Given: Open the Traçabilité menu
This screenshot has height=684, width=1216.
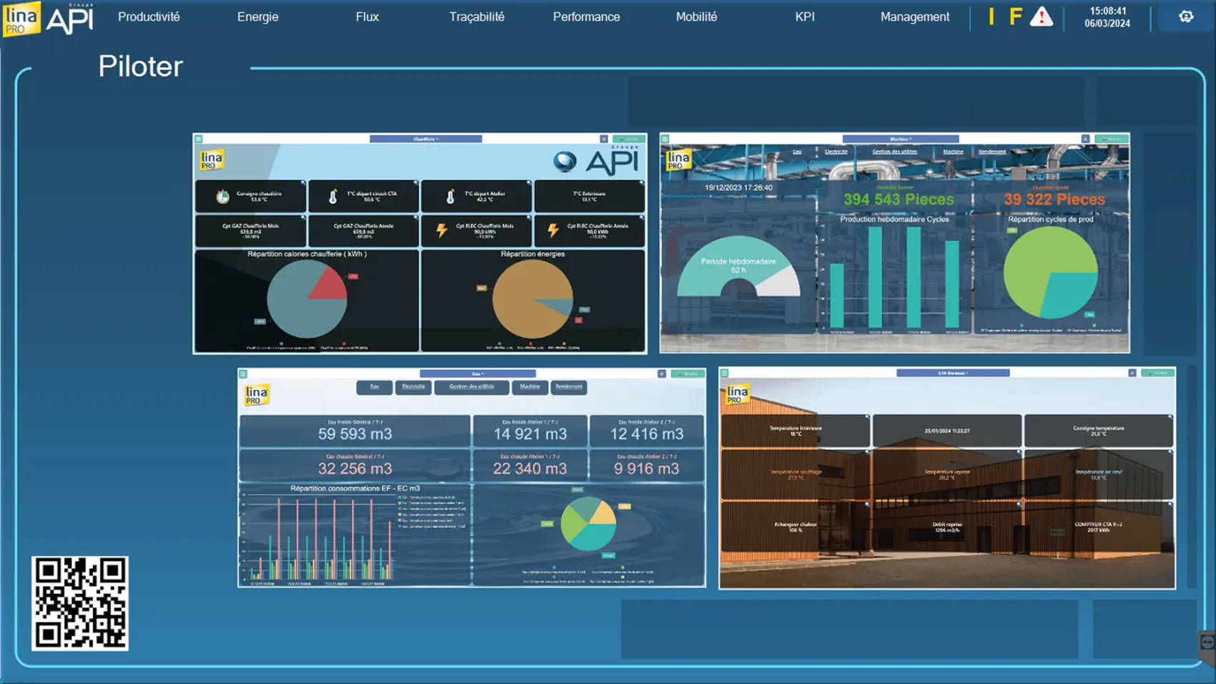Looking at the screenshot, I should 476,16.
